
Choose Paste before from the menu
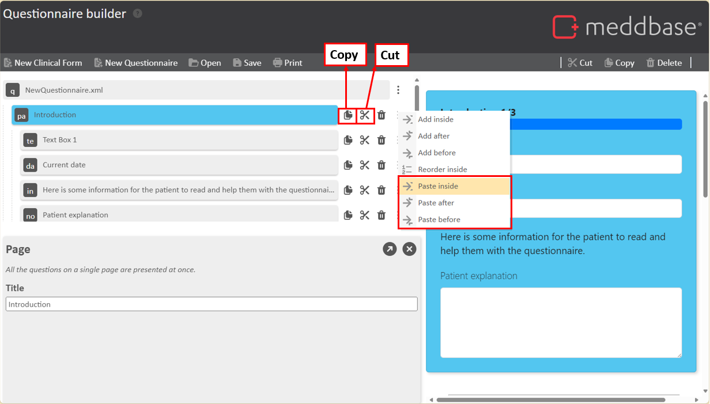click(439, 220)
